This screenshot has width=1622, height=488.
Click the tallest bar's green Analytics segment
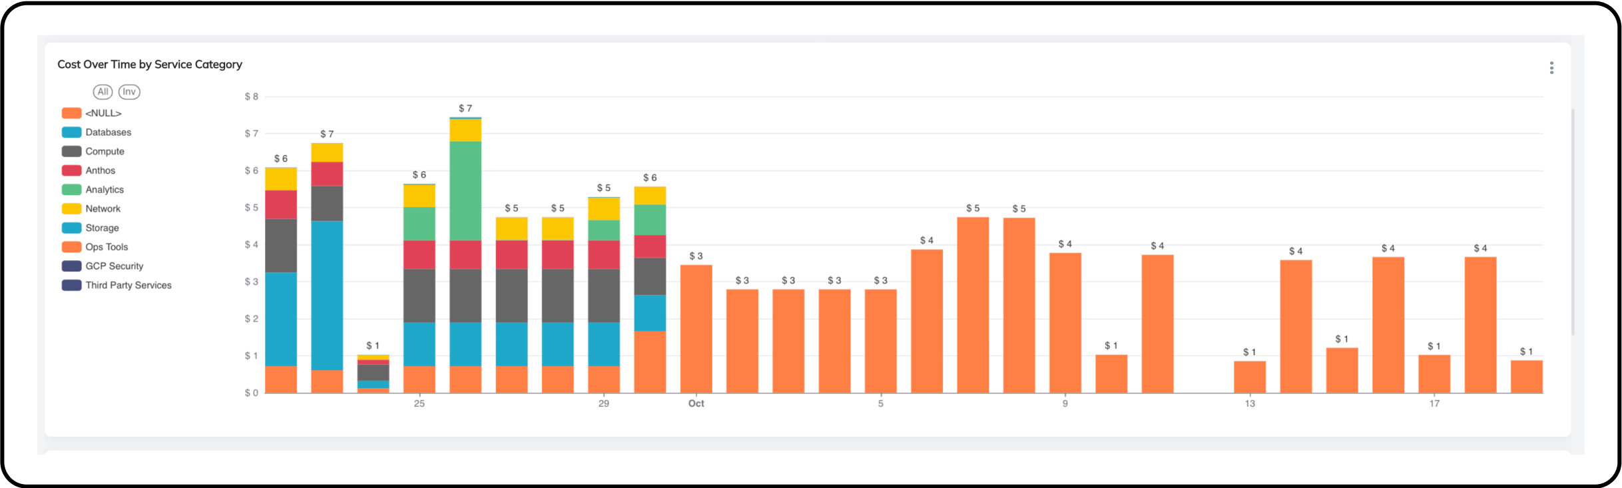coord(465,190)
